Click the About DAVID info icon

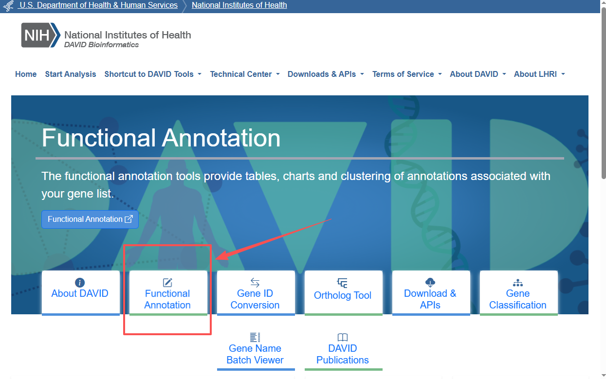point(80,283)
